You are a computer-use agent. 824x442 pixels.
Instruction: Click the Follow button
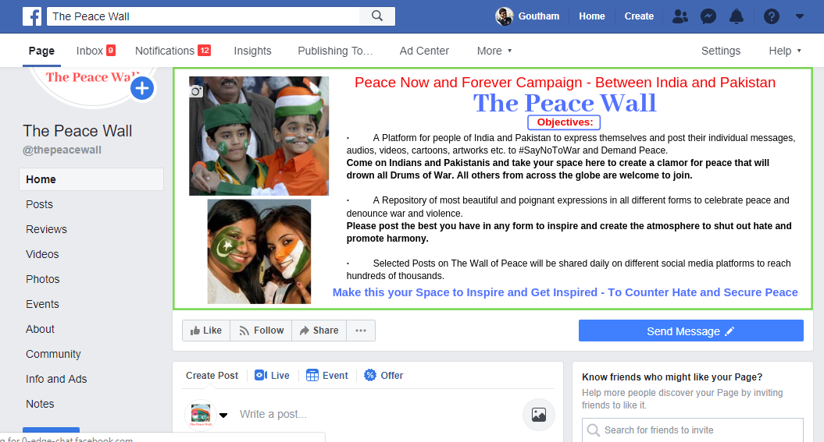click(261, 331)
